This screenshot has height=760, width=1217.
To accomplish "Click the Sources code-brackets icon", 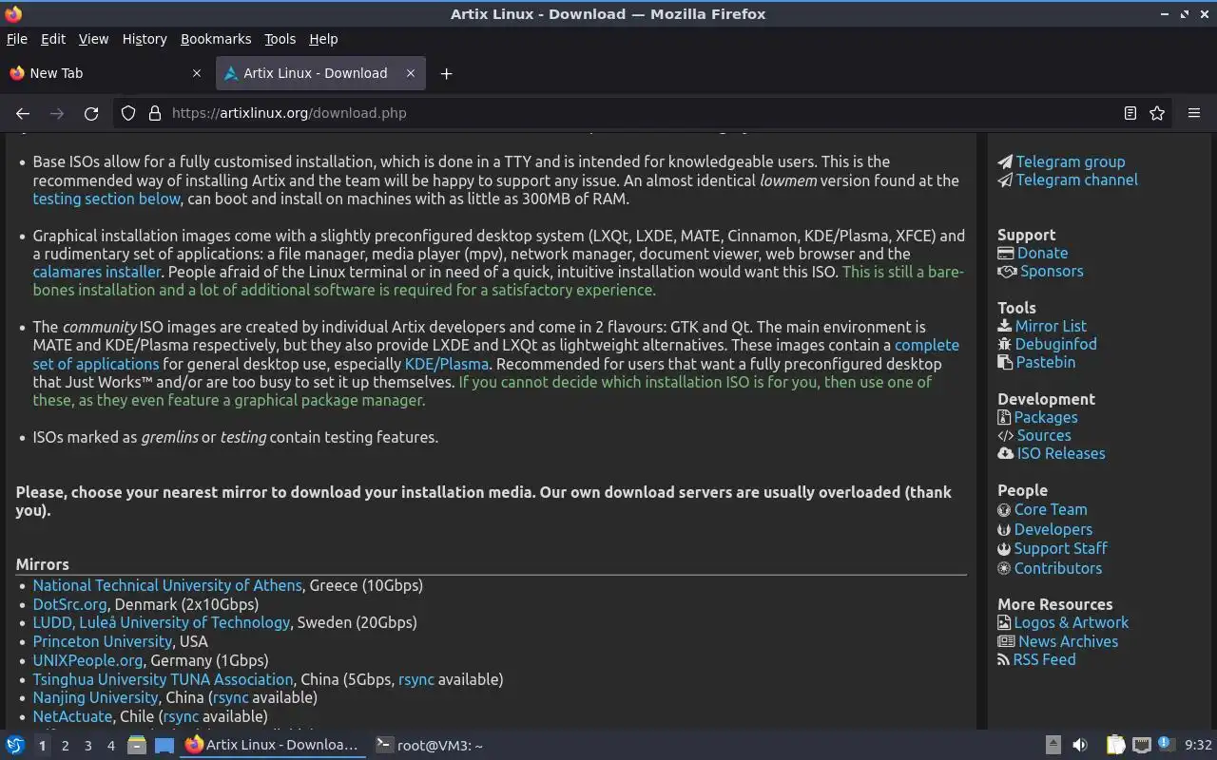I will (1005, 436).
